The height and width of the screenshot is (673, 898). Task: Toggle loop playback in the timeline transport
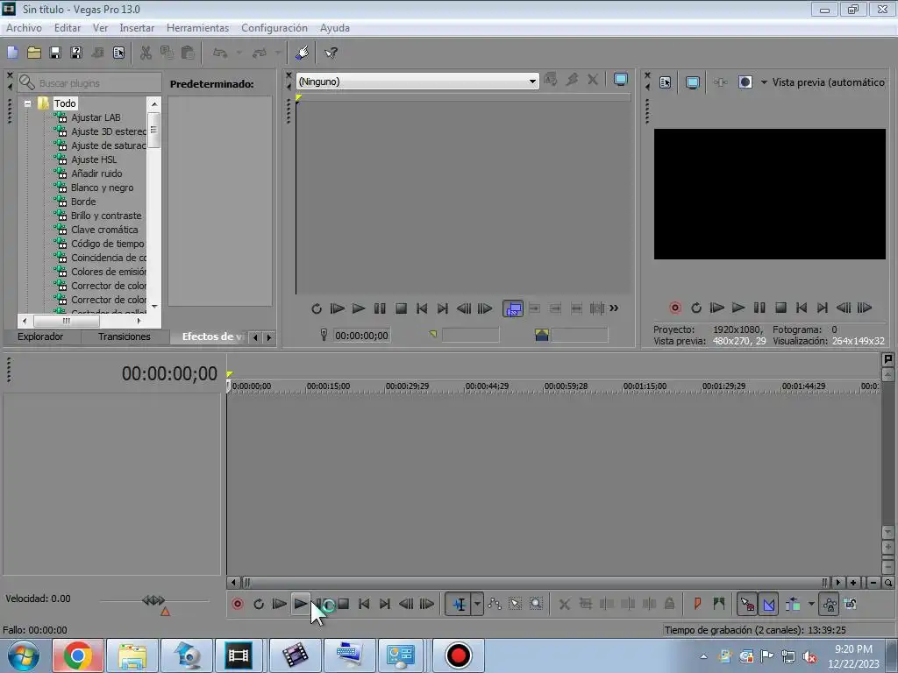point(259,604)
